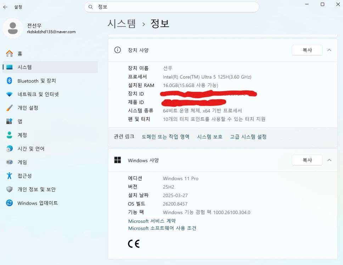Click the 설정 window title text

[18, 7]
